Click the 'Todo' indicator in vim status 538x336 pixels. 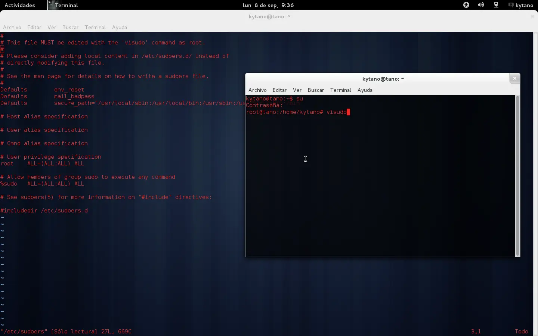522,332
